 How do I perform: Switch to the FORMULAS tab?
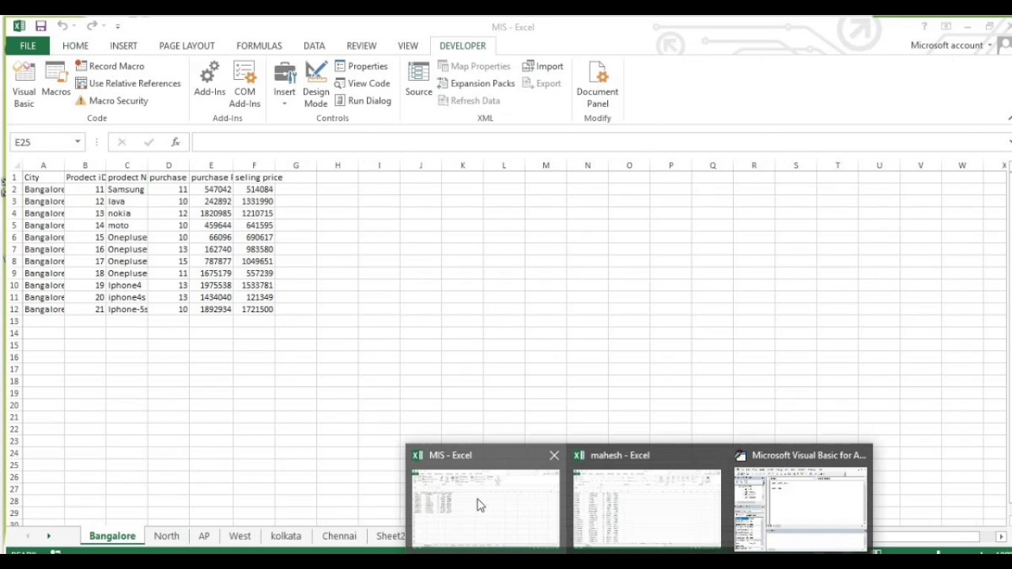tap(259, 46)
